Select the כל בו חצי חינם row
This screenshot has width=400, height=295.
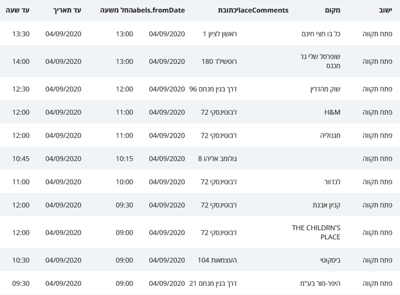point(200,34)
